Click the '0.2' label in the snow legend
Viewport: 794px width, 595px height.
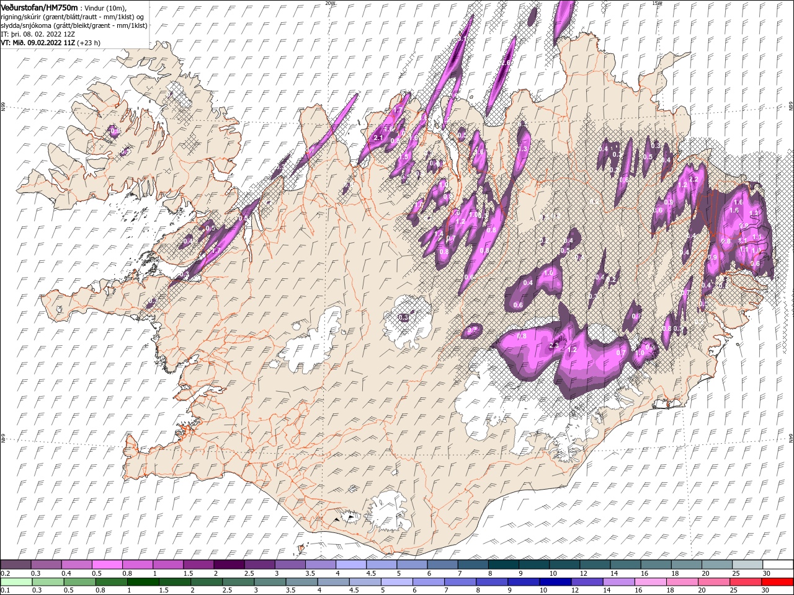(4, 573)
